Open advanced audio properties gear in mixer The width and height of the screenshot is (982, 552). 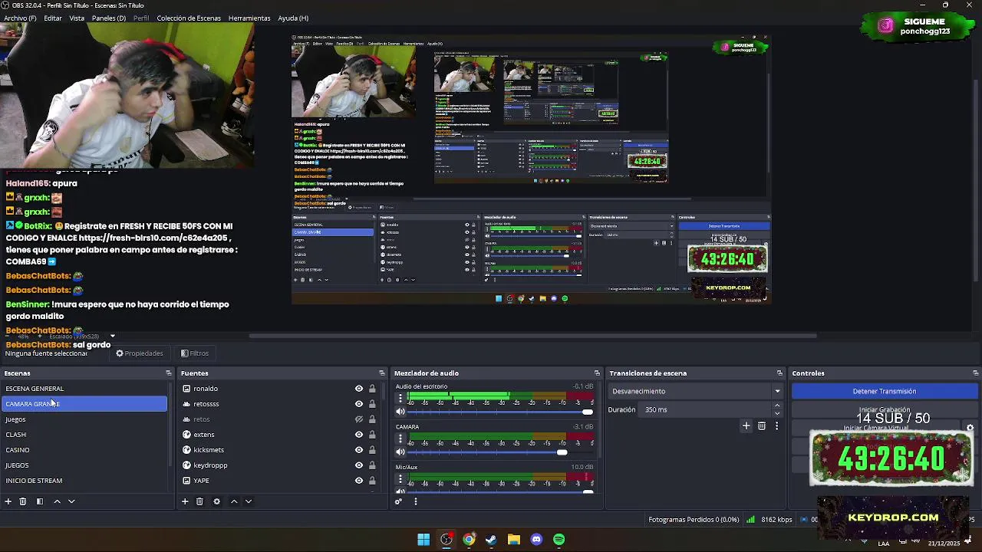tap(398, 501)
